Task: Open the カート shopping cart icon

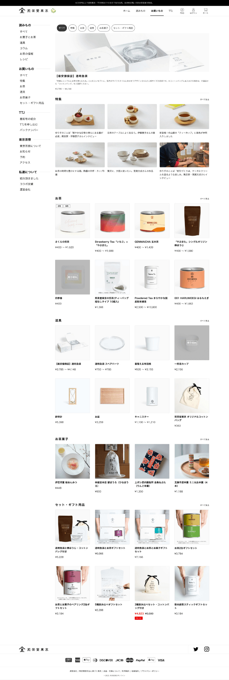Action: [205, 11]
